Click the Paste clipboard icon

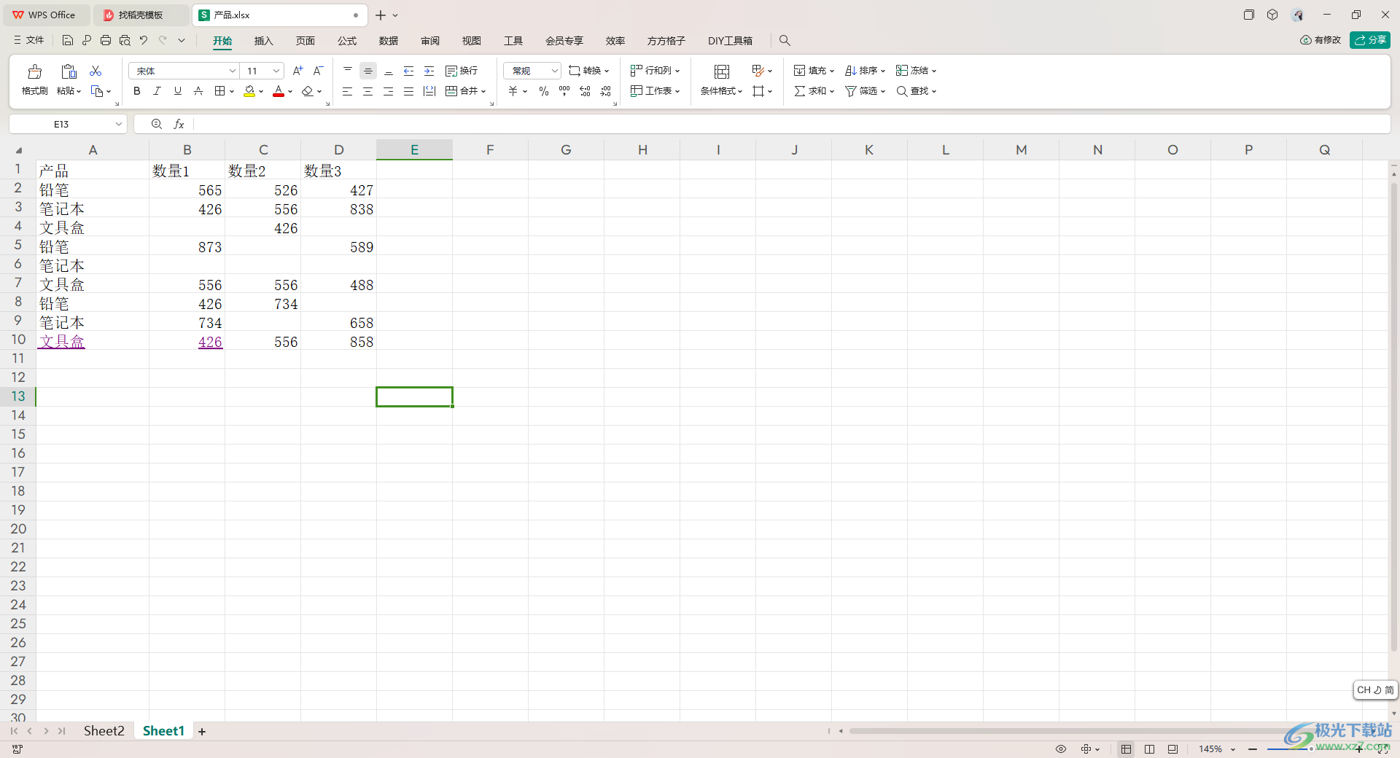69,71
